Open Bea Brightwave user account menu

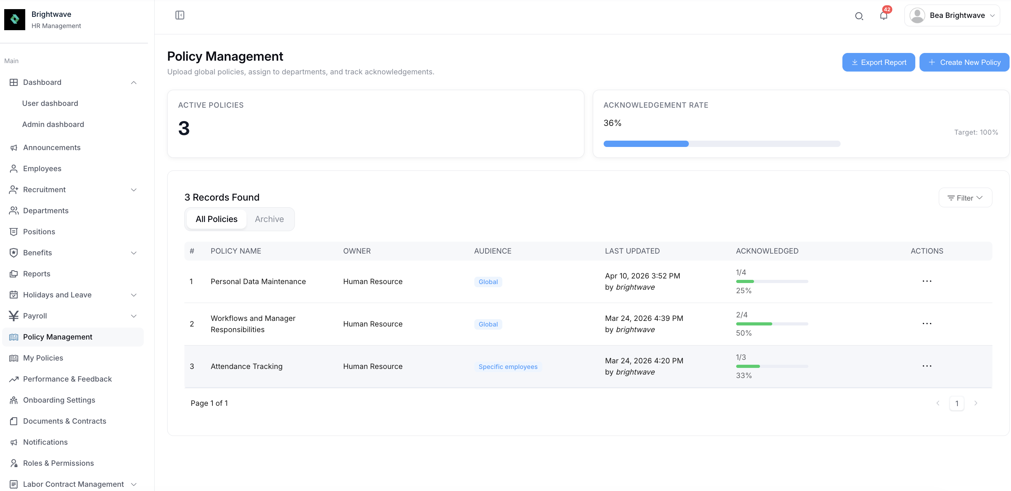pyautogui.click(x=952, y=16)
